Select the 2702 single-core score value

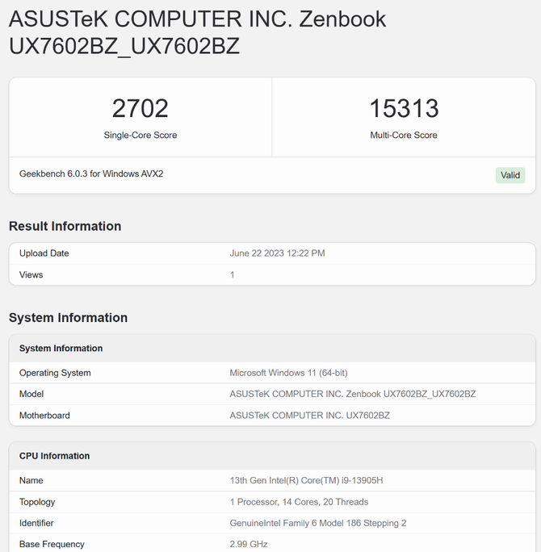(140, 108)
